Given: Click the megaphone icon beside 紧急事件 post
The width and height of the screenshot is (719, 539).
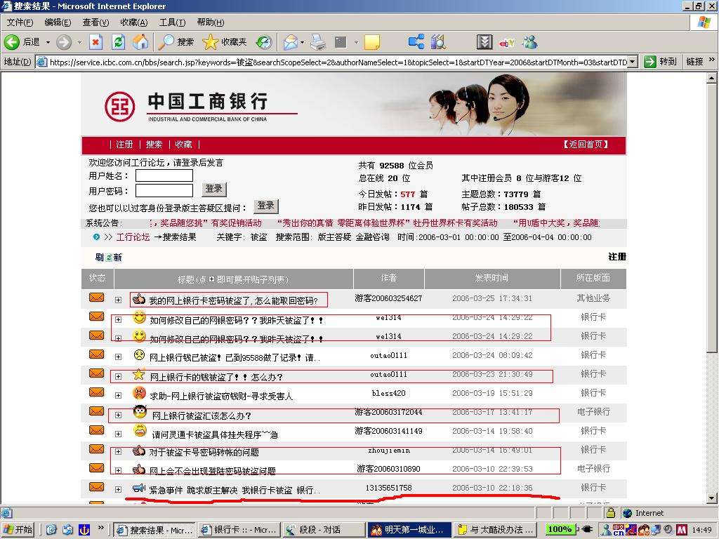Looking at the screenshot, I should (139, 488).
